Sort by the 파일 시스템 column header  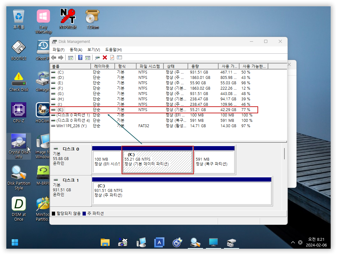coord(150,66)
